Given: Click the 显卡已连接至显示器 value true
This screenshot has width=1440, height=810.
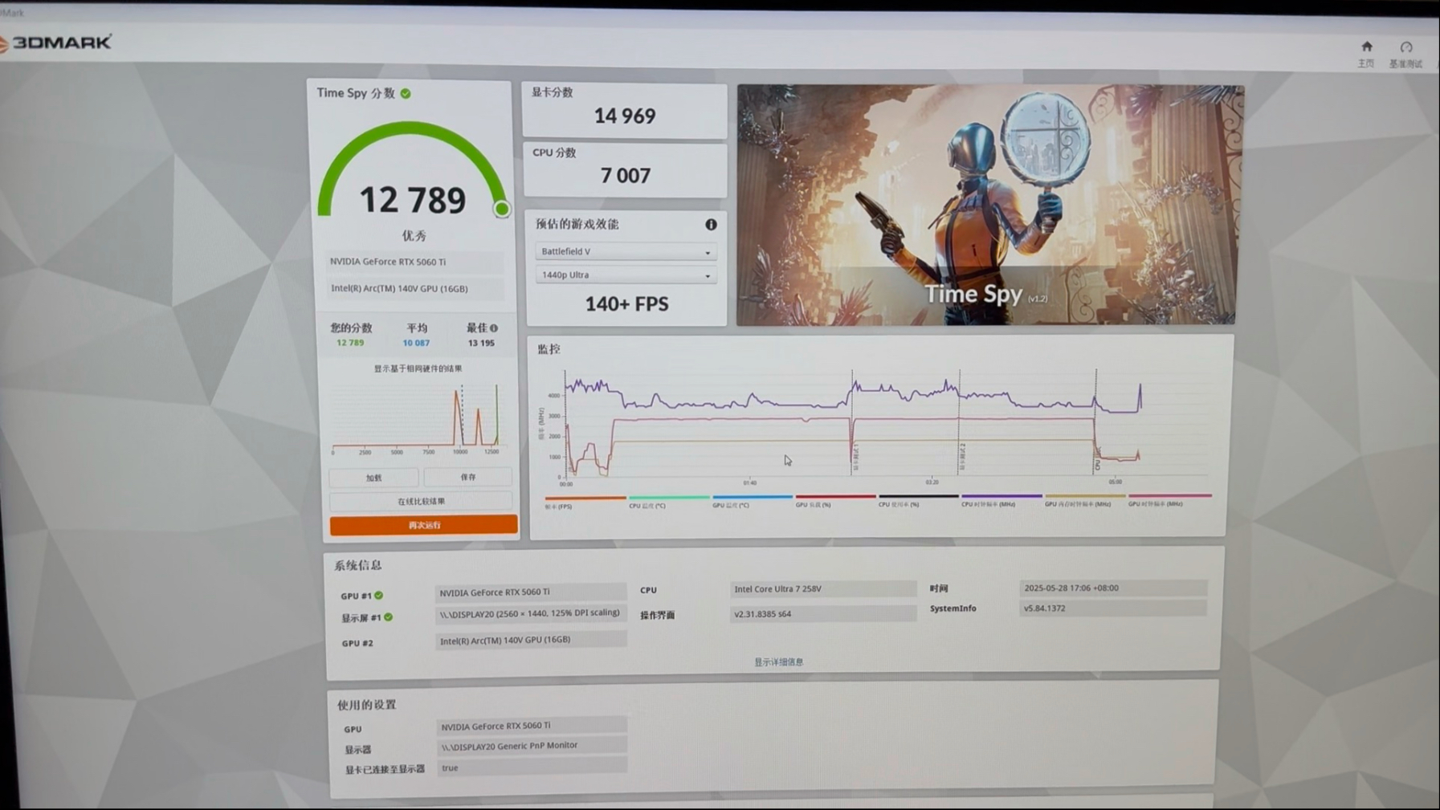Looking at the screenshot, I should [x=531, y=767].
